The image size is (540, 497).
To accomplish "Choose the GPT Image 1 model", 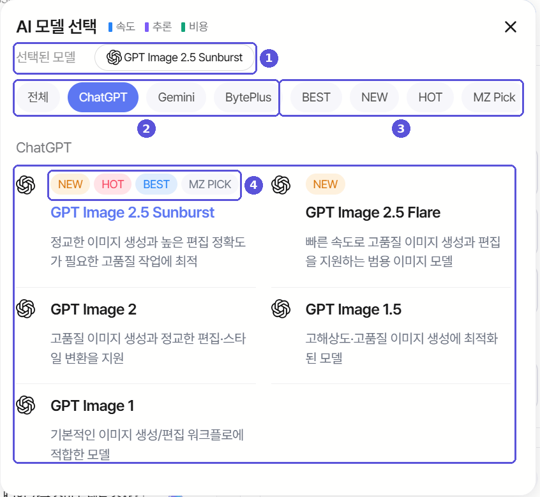I will (93, 406).
